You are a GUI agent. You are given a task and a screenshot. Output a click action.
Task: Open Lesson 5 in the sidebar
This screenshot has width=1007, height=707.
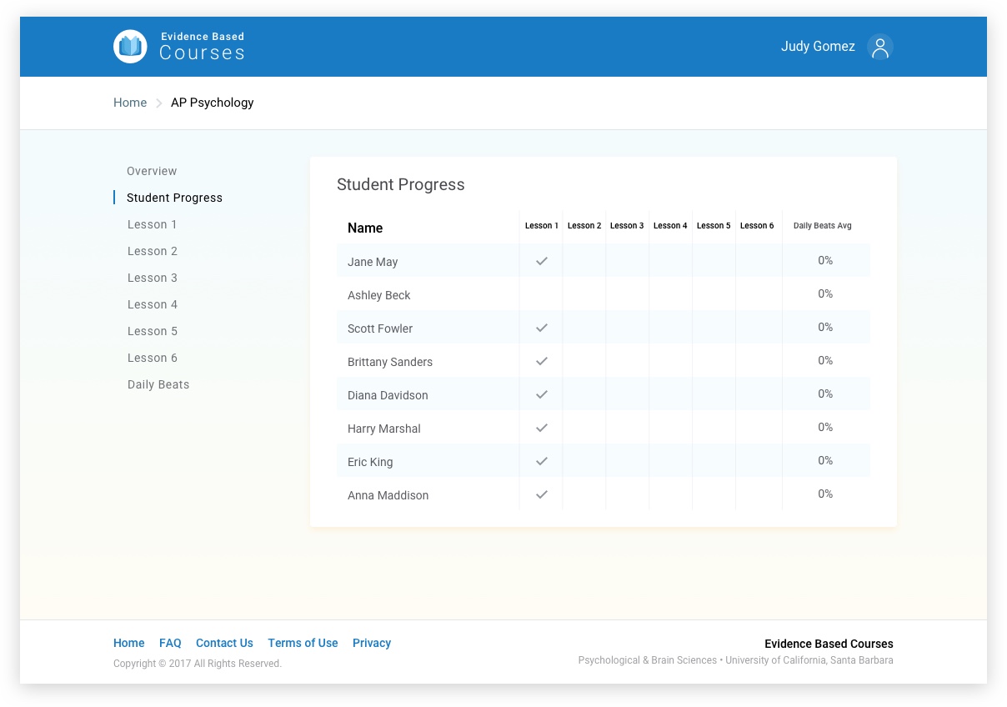[153, 331]
